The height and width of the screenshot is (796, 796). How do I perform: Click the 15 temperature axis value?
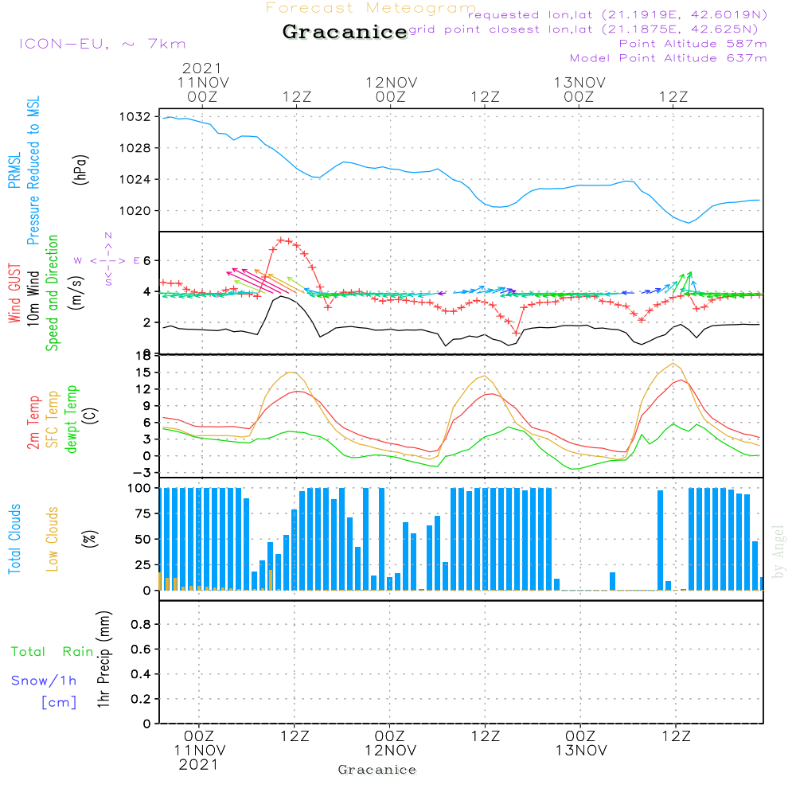143,372
